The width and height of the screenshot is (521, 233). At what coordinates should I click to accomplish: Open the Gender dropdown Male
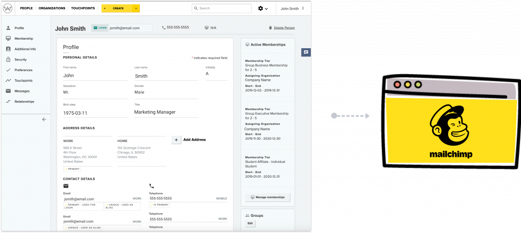click(166, 92)
